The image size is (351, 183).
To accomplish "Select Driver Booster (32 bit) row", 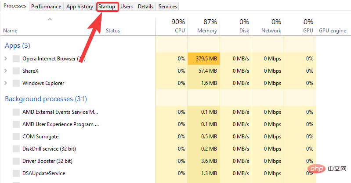I will (x=47, y=161).
